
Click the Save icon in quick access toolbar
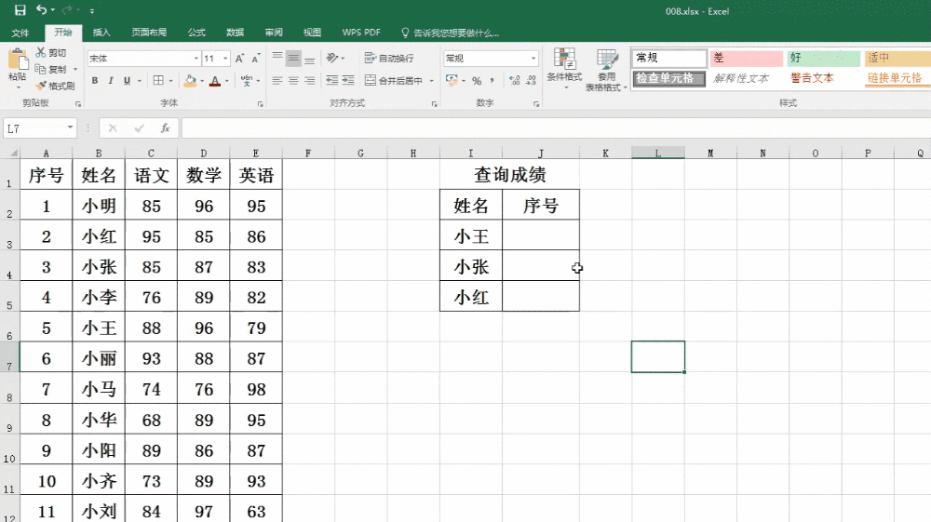[x=20, y=10]
